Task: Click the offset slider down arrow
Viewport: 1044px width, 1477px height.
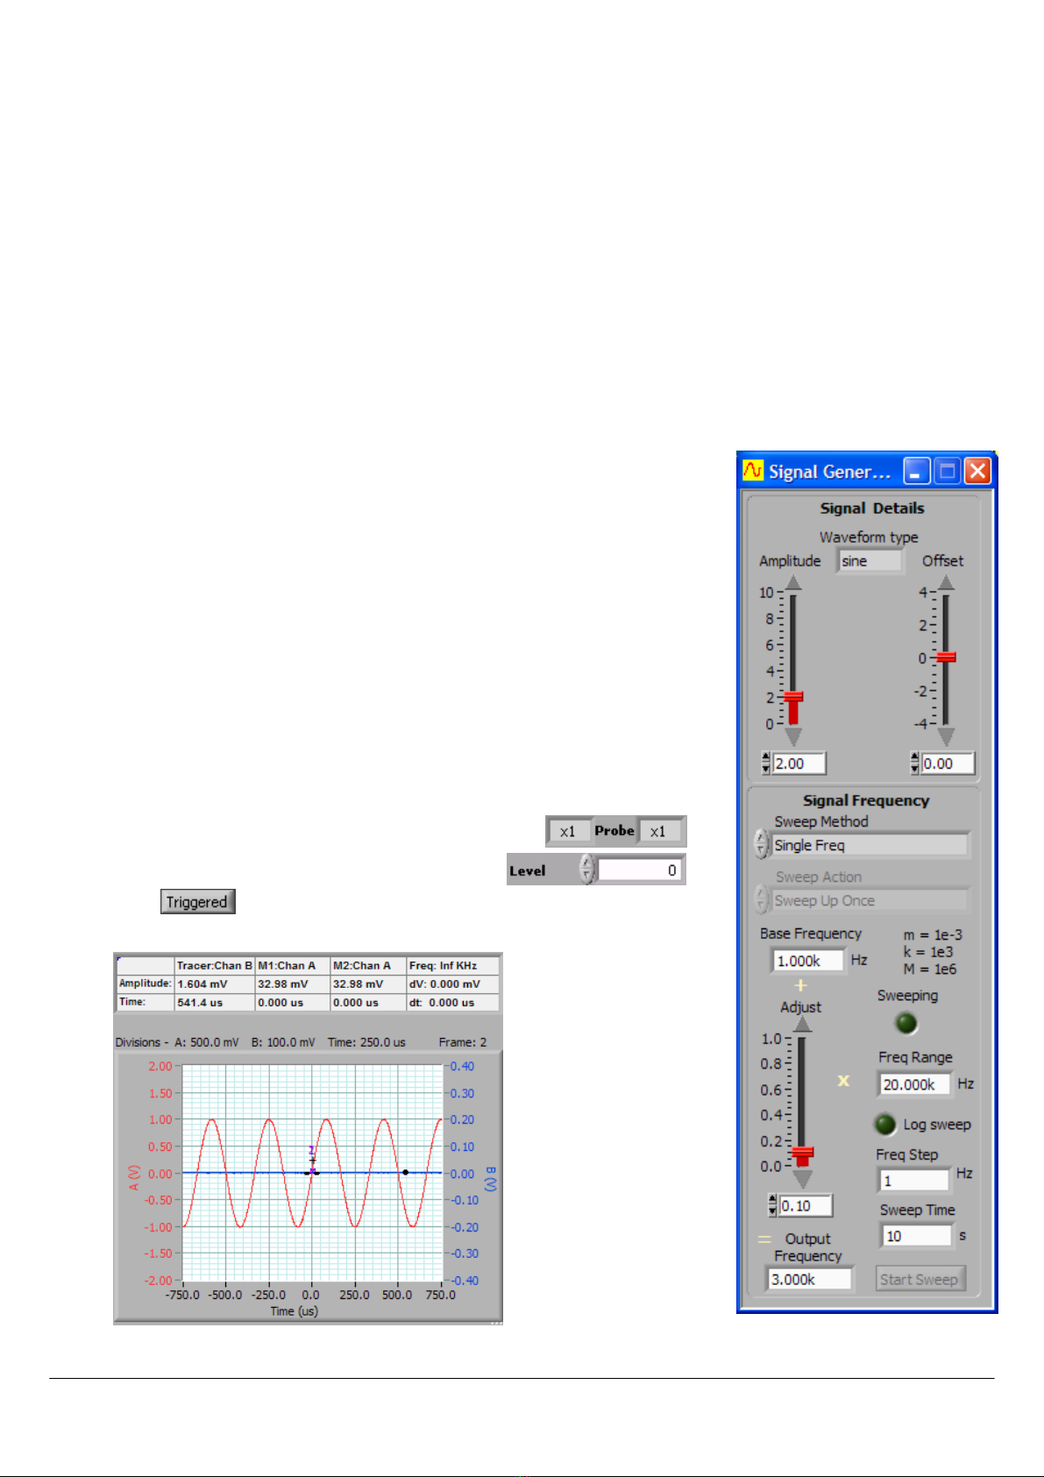Action: [x=946, y=736]
